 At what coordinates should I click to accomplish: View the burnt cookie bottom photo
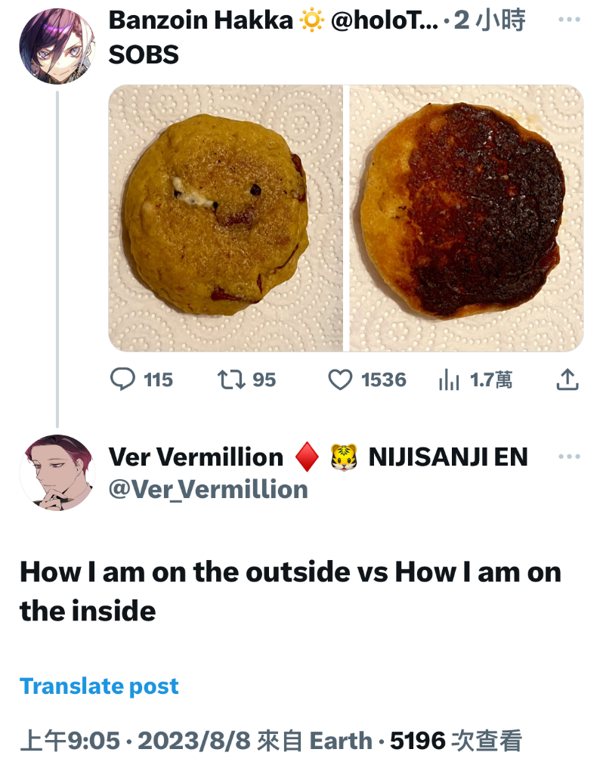467,218
